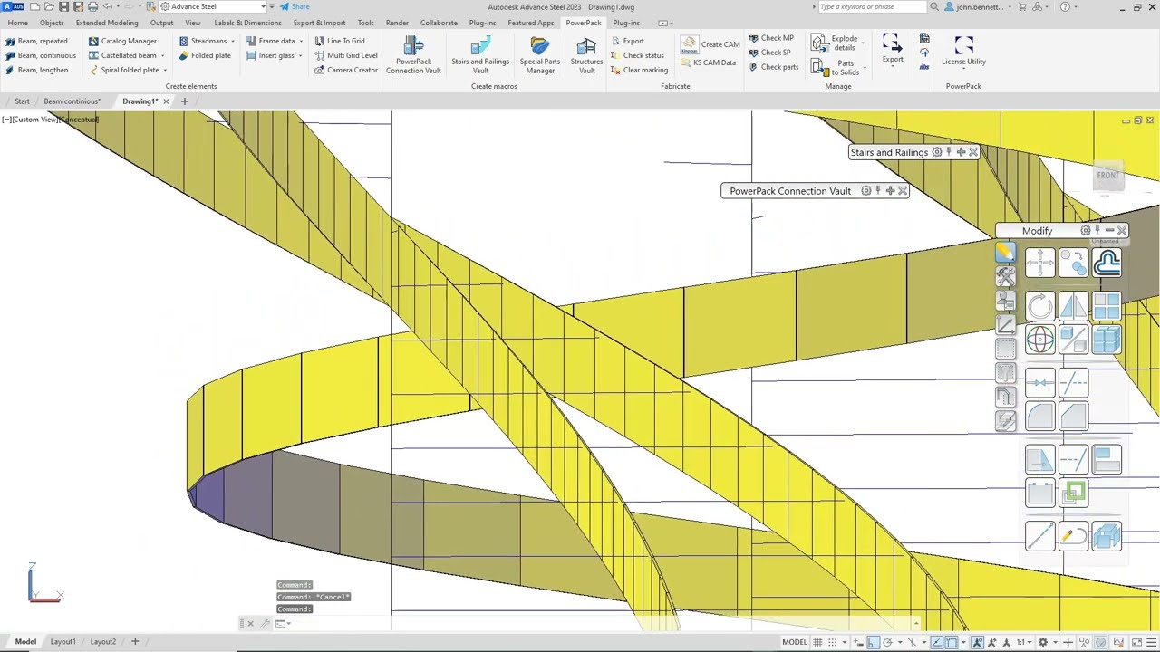Screen dimensions: 1160x652
Task: Open the Labels & Dimensions ribbon tab
Action: pos(247,23)
